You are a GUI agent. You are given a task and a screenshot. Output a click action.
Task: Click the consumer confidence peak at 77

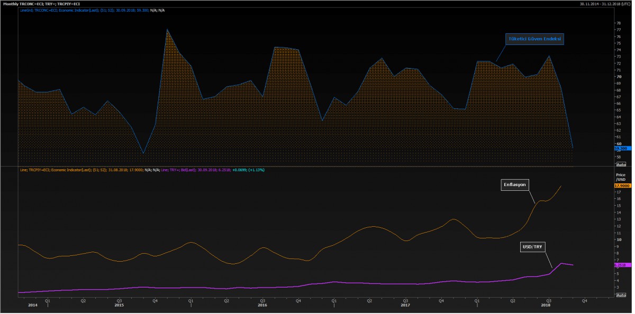coord(167,30)
